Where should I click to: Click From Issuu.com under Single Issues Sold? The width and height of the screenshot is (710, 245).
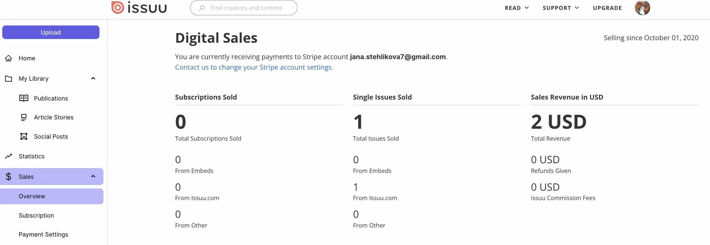(x=375, y=198)
